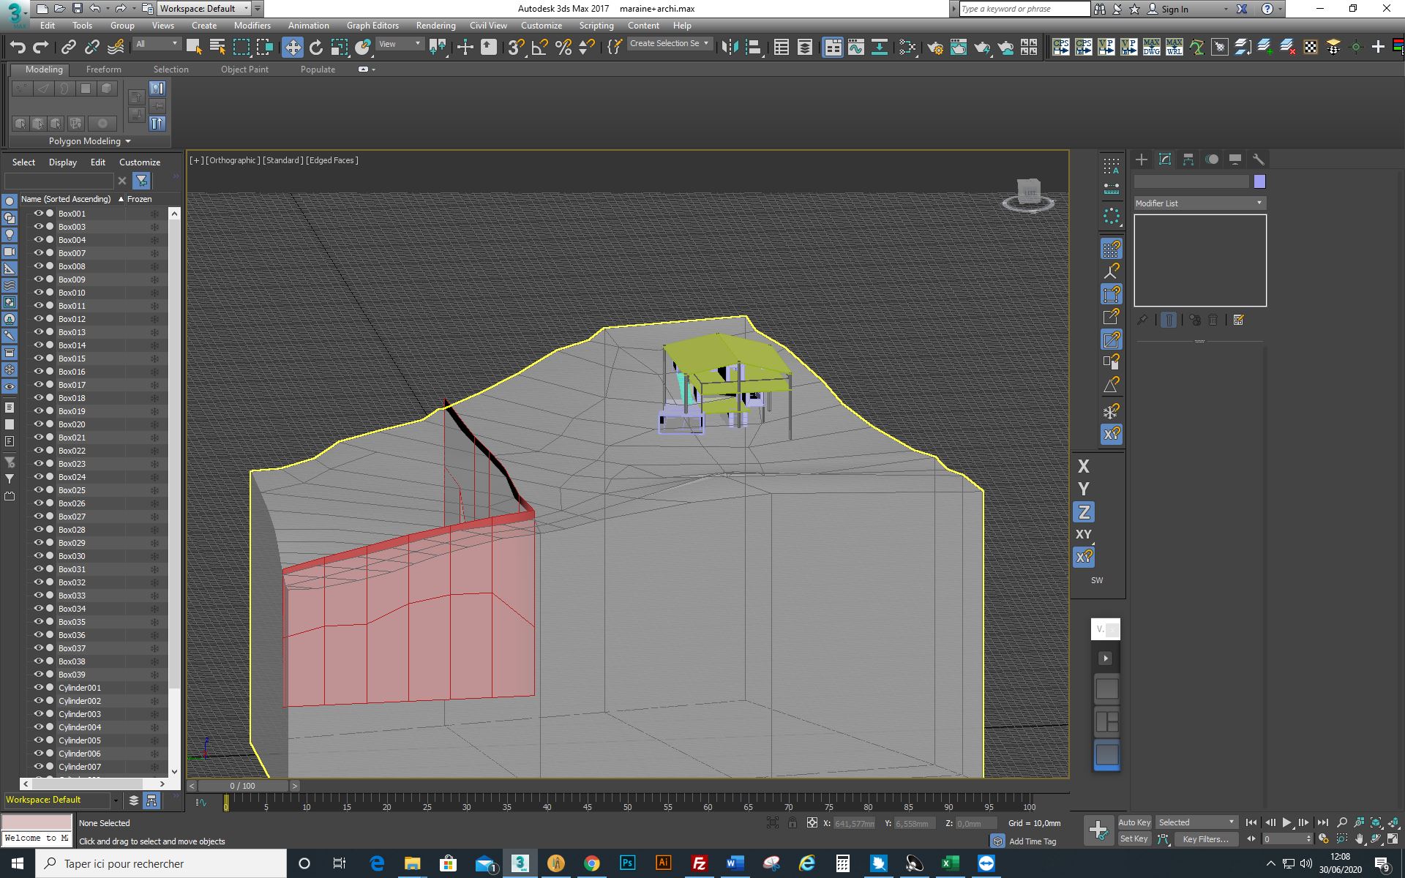Screen dimensions: 1405x878
Task: Switch to the Object Paint ribbon tab
Action: tap(244, 70)
